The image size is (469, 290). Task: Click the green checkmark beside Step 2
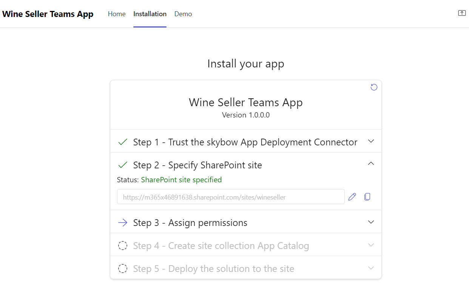123,165
